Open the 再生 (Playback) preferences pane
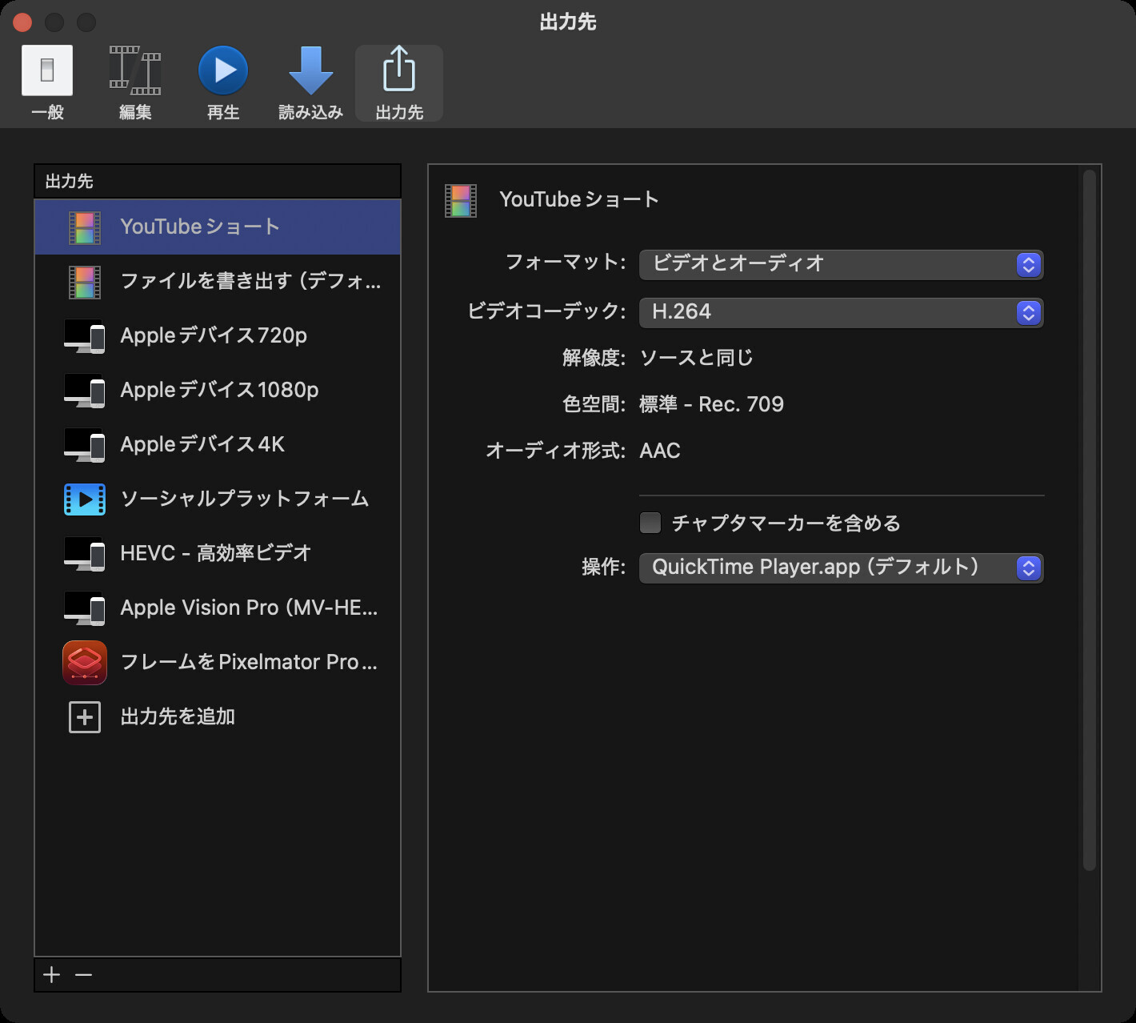Viewport: 1136px width, 1023px height. (223, 82)
